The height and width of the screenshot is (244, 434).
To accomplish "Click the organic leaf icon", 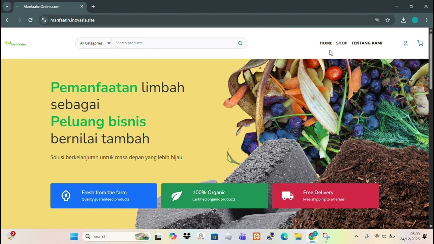I will coord(177,196).
